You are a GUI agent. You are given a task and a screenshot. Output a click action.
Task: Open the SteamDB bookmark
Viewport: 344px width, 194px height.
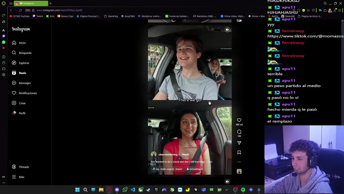tap(288, 16)
